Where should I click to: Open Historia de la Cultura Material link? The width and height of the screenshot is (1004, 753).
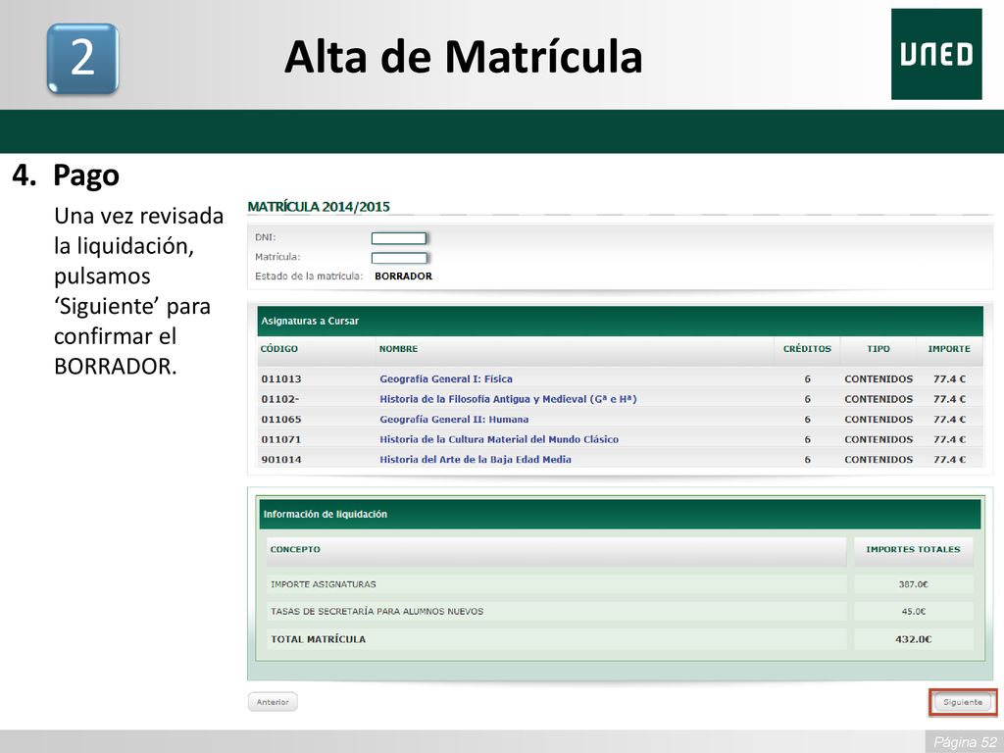pos(499,439)
